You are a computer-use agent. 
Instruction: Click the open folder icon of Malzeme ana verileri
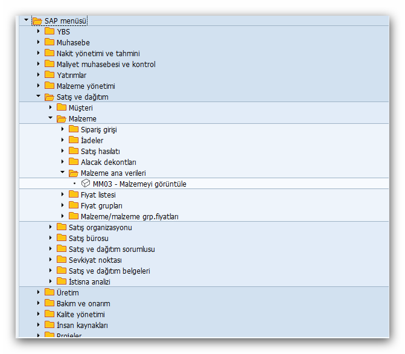74,173
